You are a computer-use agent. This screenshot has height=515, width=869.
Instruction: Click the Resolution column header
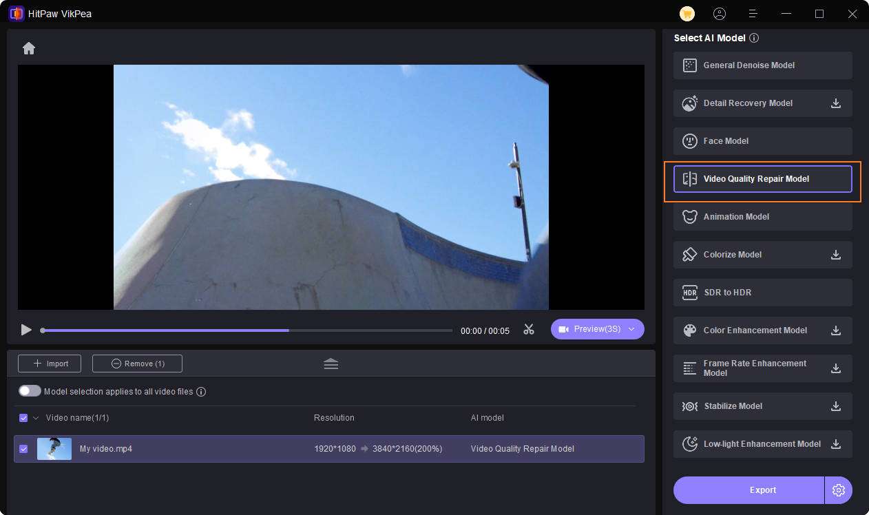click(x=334, y=418)
